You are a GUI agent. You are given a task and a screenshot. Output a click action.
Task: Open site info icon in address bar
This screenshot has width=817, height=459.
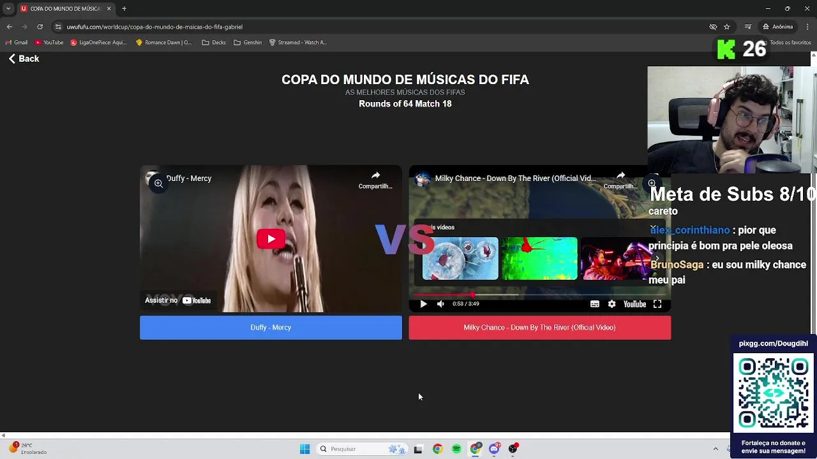coord(58,27)
